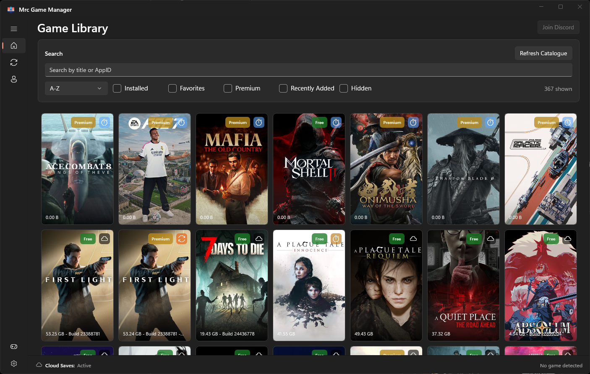The width and height of the screenshot is (590, 374).
Task: Open Mortal Shell II game card
Action: (x=309, y=169)
